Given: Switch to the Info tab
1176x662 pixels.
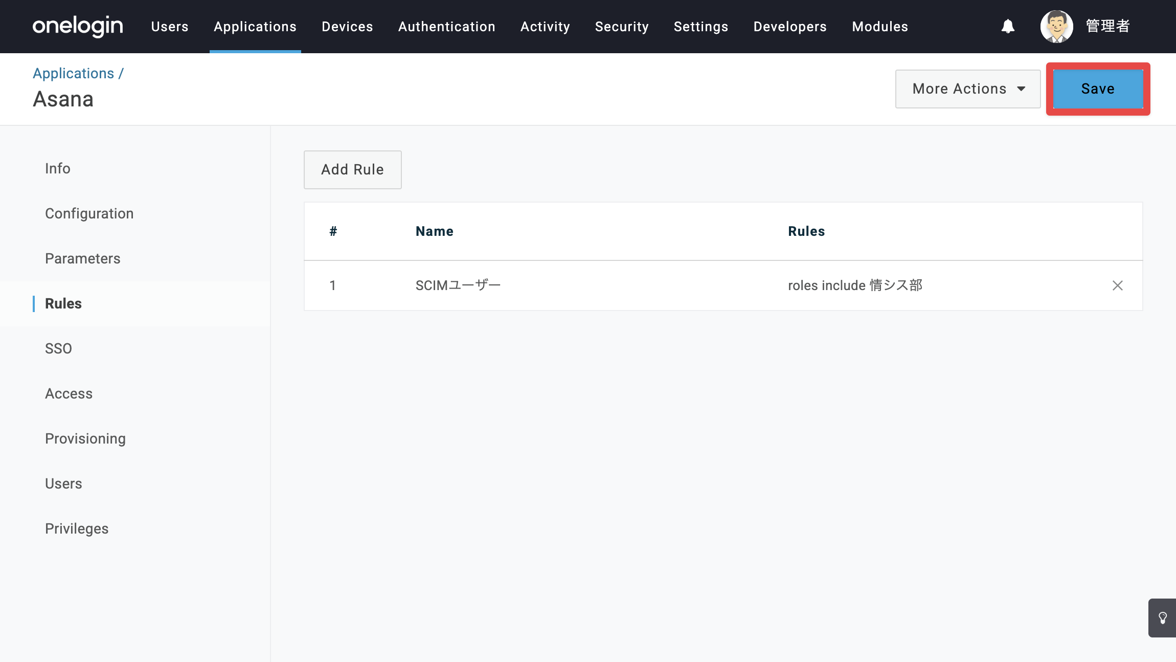Looking at the screenshot, I should [58, 168].
